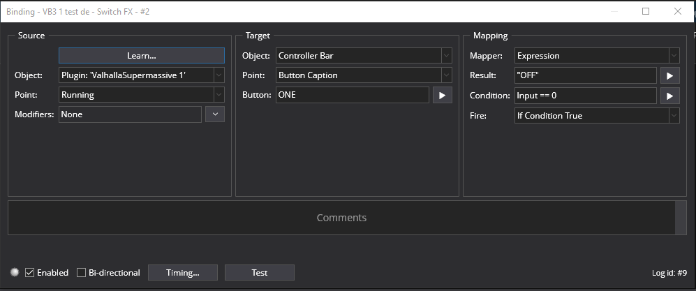696x291 pixels.
Task: Enable the Bi-directional checkbox
Action: point(82,273)
